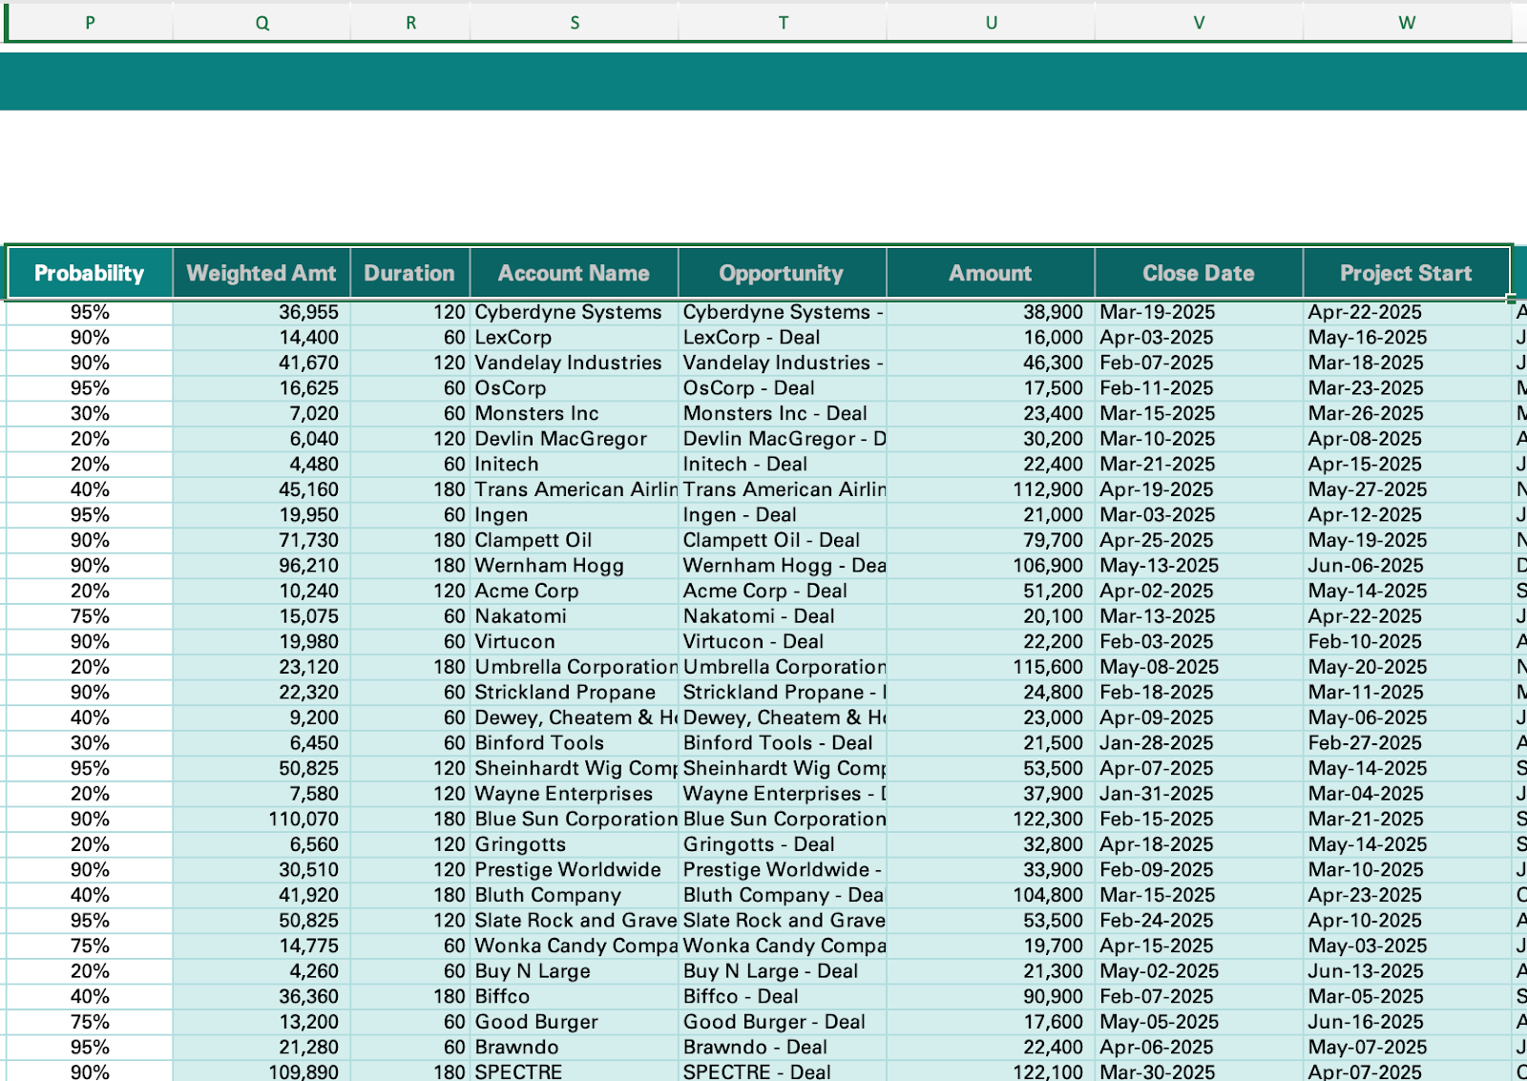Screen dimensions: 1527x1081
Task: Click the Account Name table header
Action: tap(575, 273)
